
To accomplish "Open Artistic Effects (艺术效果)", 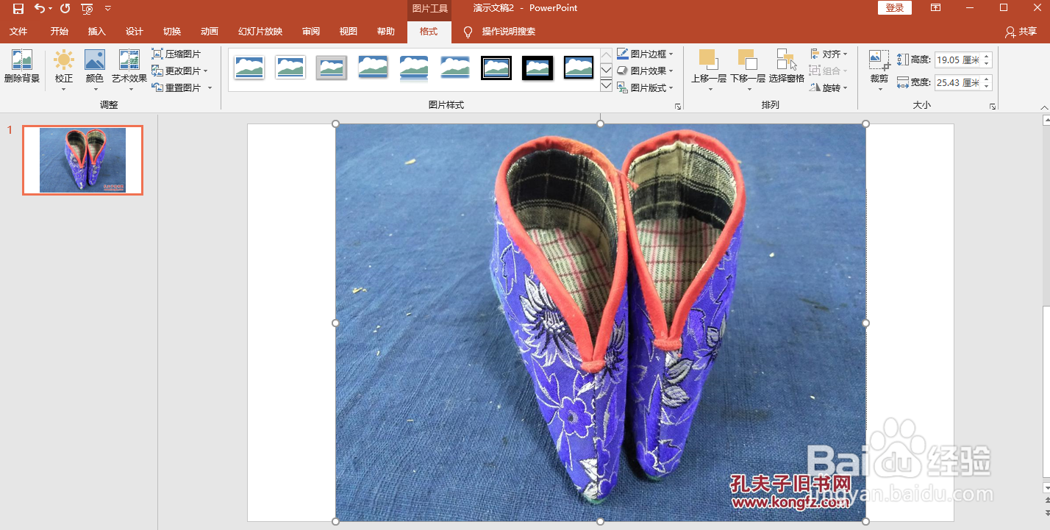I will (129, 71).
